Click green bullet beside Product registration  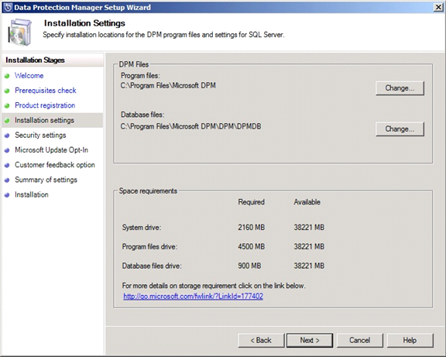(7, 105)
